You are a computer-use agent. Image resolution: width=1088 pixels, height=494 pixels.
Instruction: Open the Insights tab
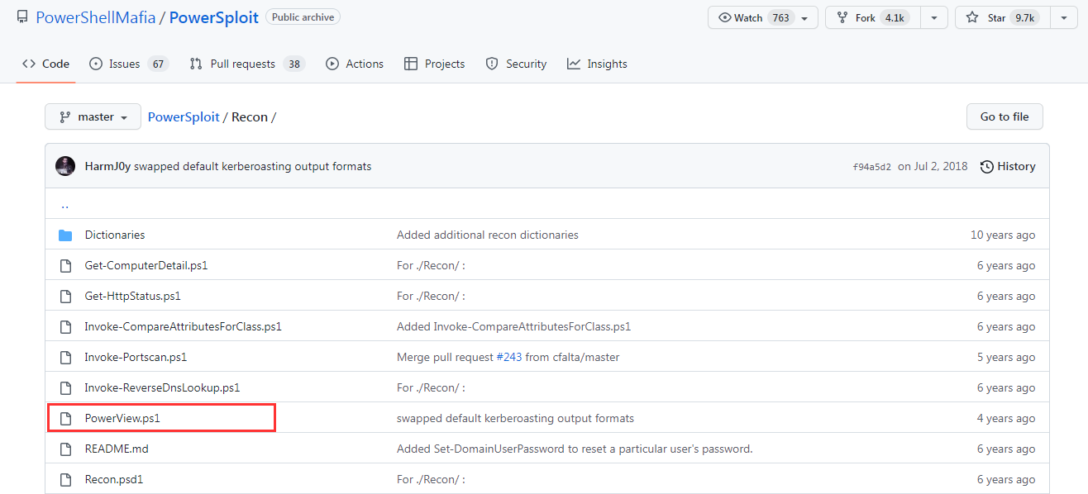pyautogui.click(x=597, y=64)
